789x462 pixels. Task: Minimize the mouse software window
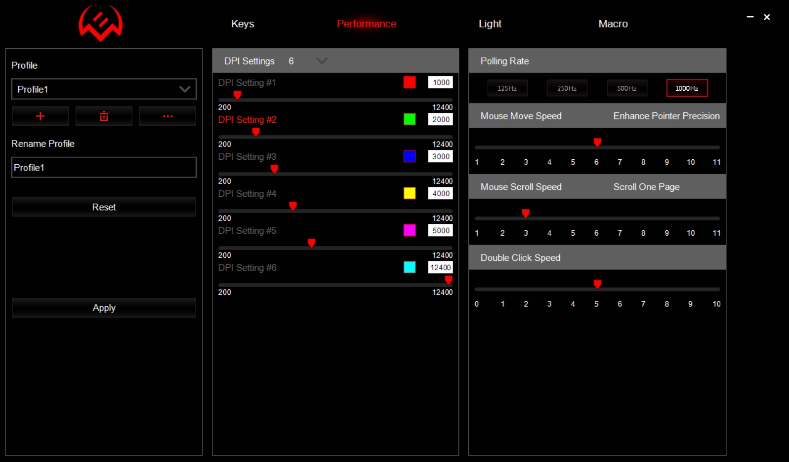pyautogui.click(x=750, y=17)
